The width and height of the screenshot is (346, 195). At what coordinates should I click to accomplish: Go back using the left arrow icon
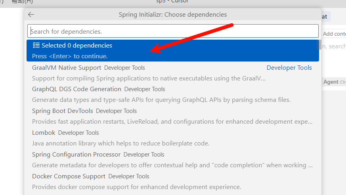pyautogui.click(x=31, y=15)
